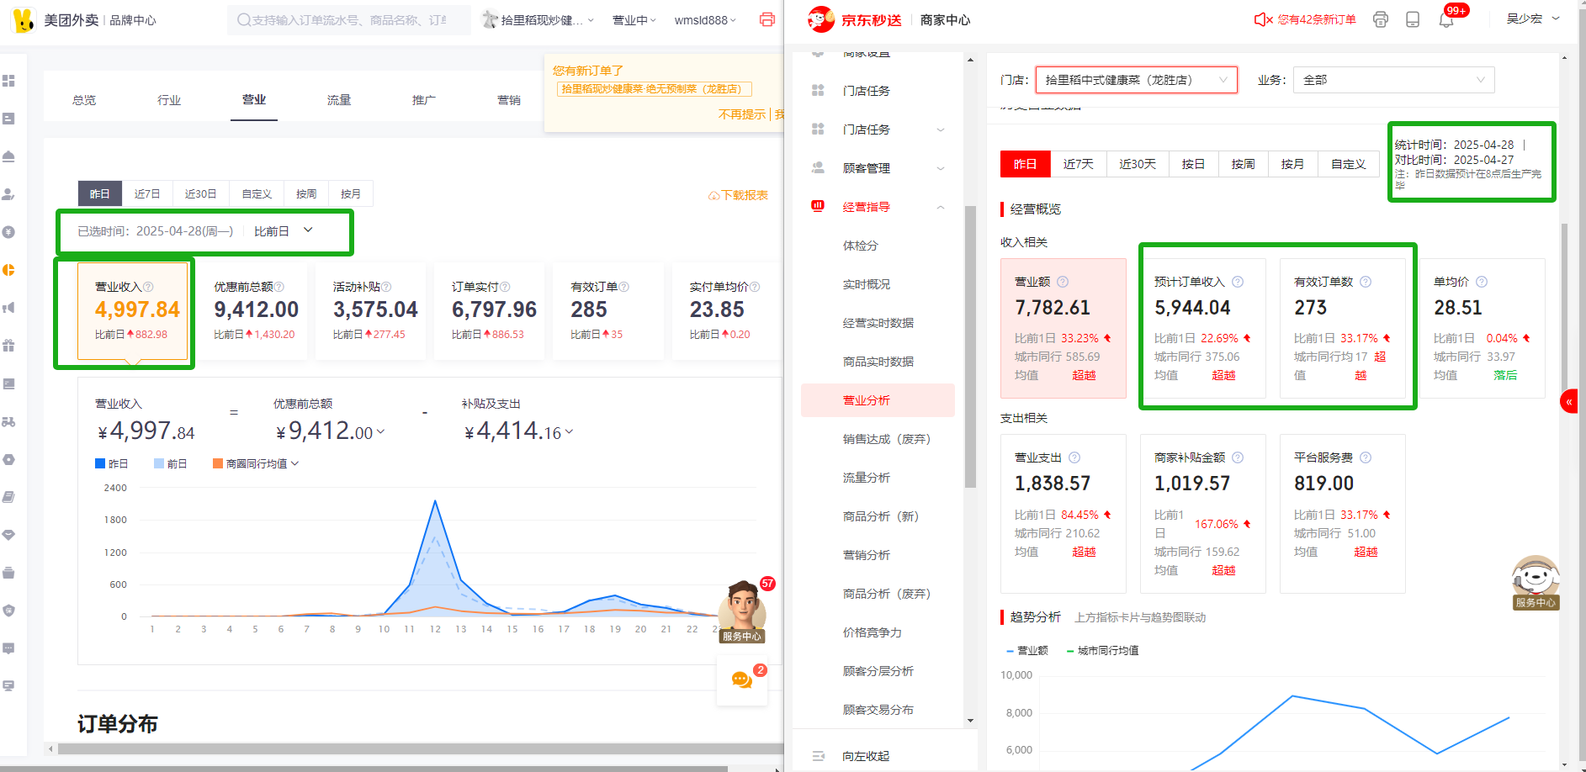The image size is (1586, 772).
Task: Select the 预计订单收入 5,944.04 card
Action: click(1203, 328)
